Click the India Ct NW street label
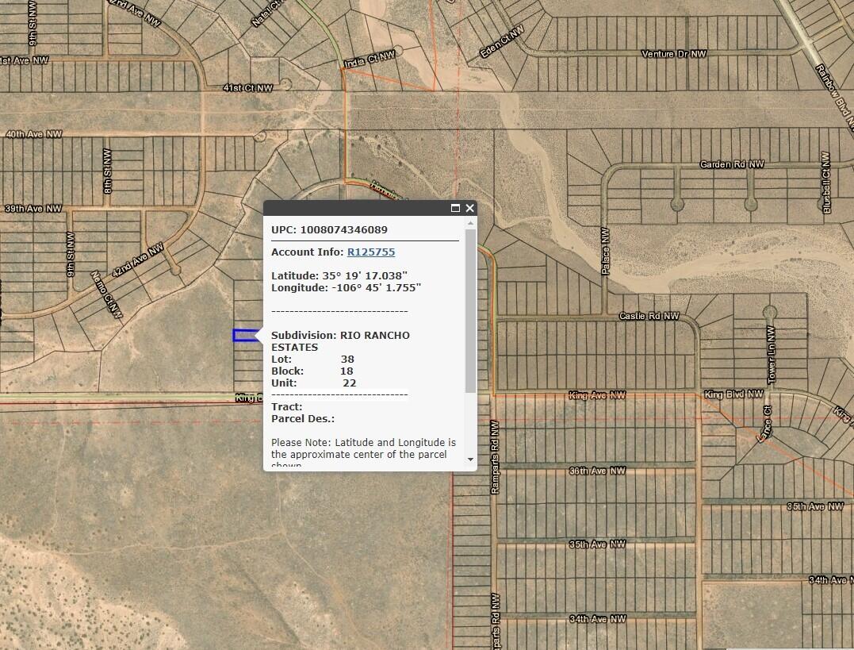The width and height of the screenshot is (854, 650). 369,60
